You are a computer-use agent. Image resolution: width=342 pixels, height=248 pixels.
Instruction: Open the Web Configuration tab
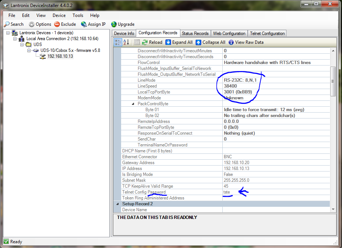tap(229, 33)
